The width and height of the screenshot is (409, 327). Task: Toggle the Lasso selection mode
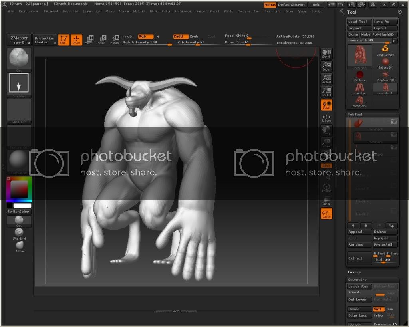(x=326, y=213)
